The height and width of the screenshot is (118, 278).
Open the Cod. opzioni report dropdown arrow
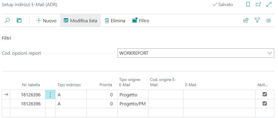270,53
